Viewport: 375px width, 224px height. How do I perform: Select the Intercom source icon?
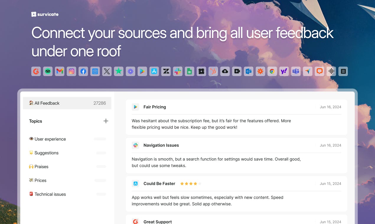point(95,71)
